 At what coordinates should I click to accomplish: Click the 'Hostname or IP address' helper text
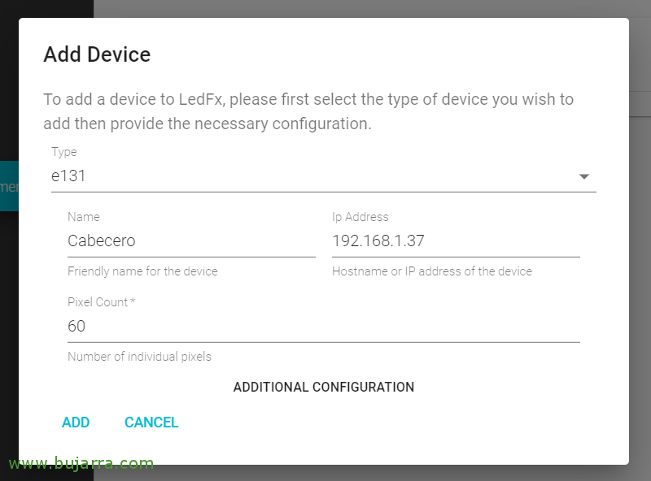432,271
